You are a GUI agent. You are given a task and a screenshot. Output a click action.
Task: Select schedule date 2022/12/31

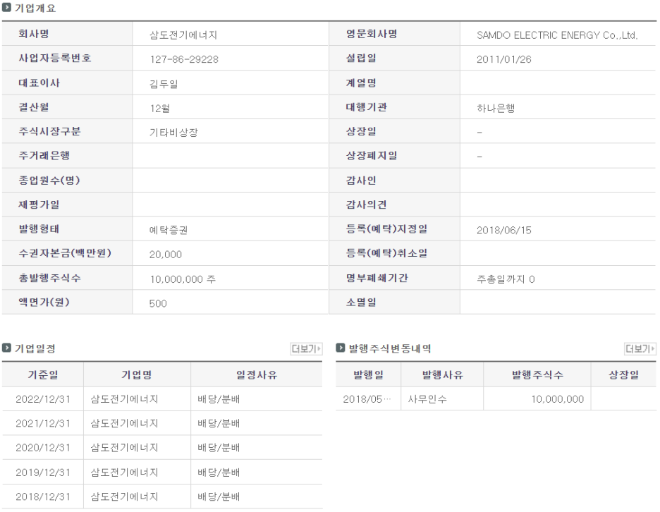click(43, 399)
